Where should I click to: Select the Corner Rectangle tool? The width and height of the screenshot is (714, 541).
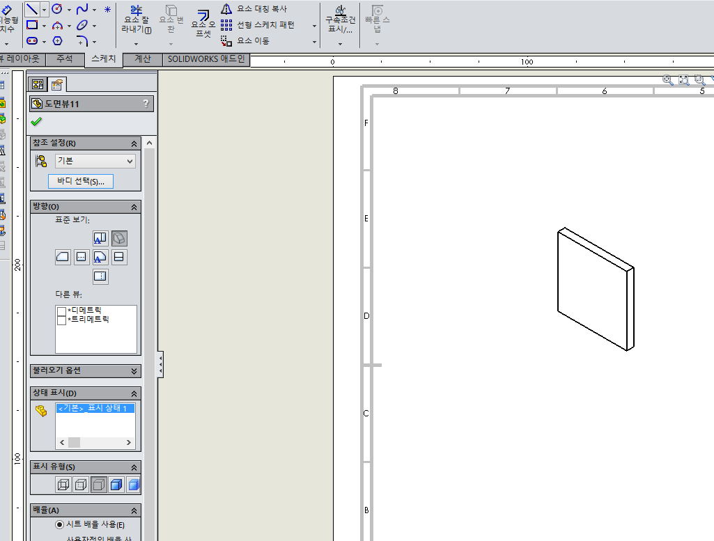click(32, 25)
